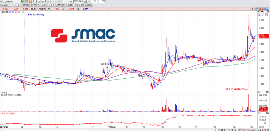Click the magnifier icon right of ₩
The height and width of the screenshot is (131, 270).
pos(38,5)
